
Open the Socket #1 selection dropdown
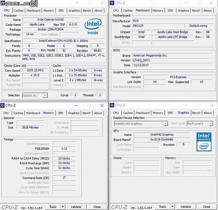(x=45, y=96)
